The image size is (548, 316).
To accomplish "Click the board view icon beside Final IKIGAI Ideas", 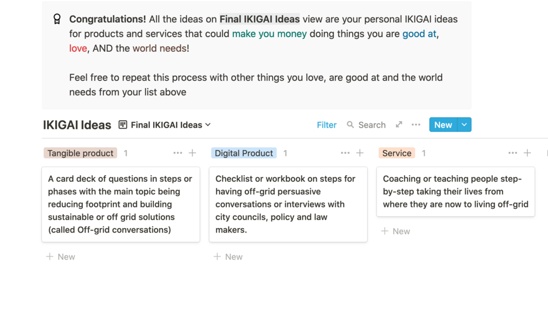I will coord(123,125).
